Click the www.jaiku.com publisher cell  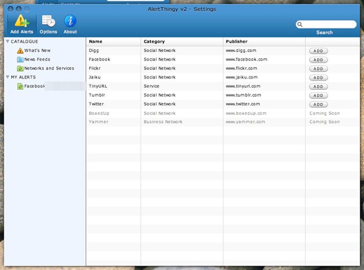(x=241, y=77)
